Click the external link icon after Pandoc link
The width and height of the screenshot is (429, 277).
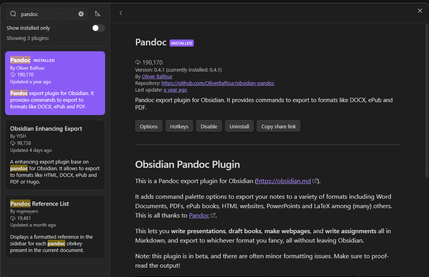coord(213,215)
